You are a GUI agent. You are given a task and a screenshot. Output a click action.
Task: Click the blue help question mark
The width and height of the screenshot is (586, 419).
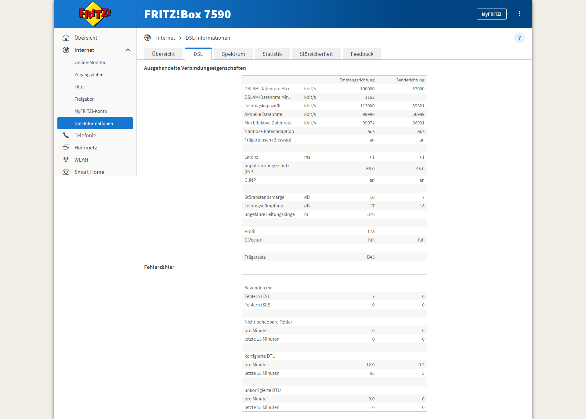[519, 38]
